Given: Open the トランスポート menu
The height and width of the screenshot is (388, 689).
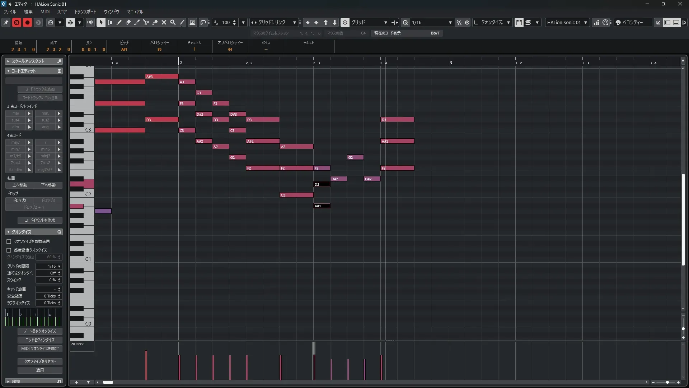Looking at the screenshot, I should 85,12.
